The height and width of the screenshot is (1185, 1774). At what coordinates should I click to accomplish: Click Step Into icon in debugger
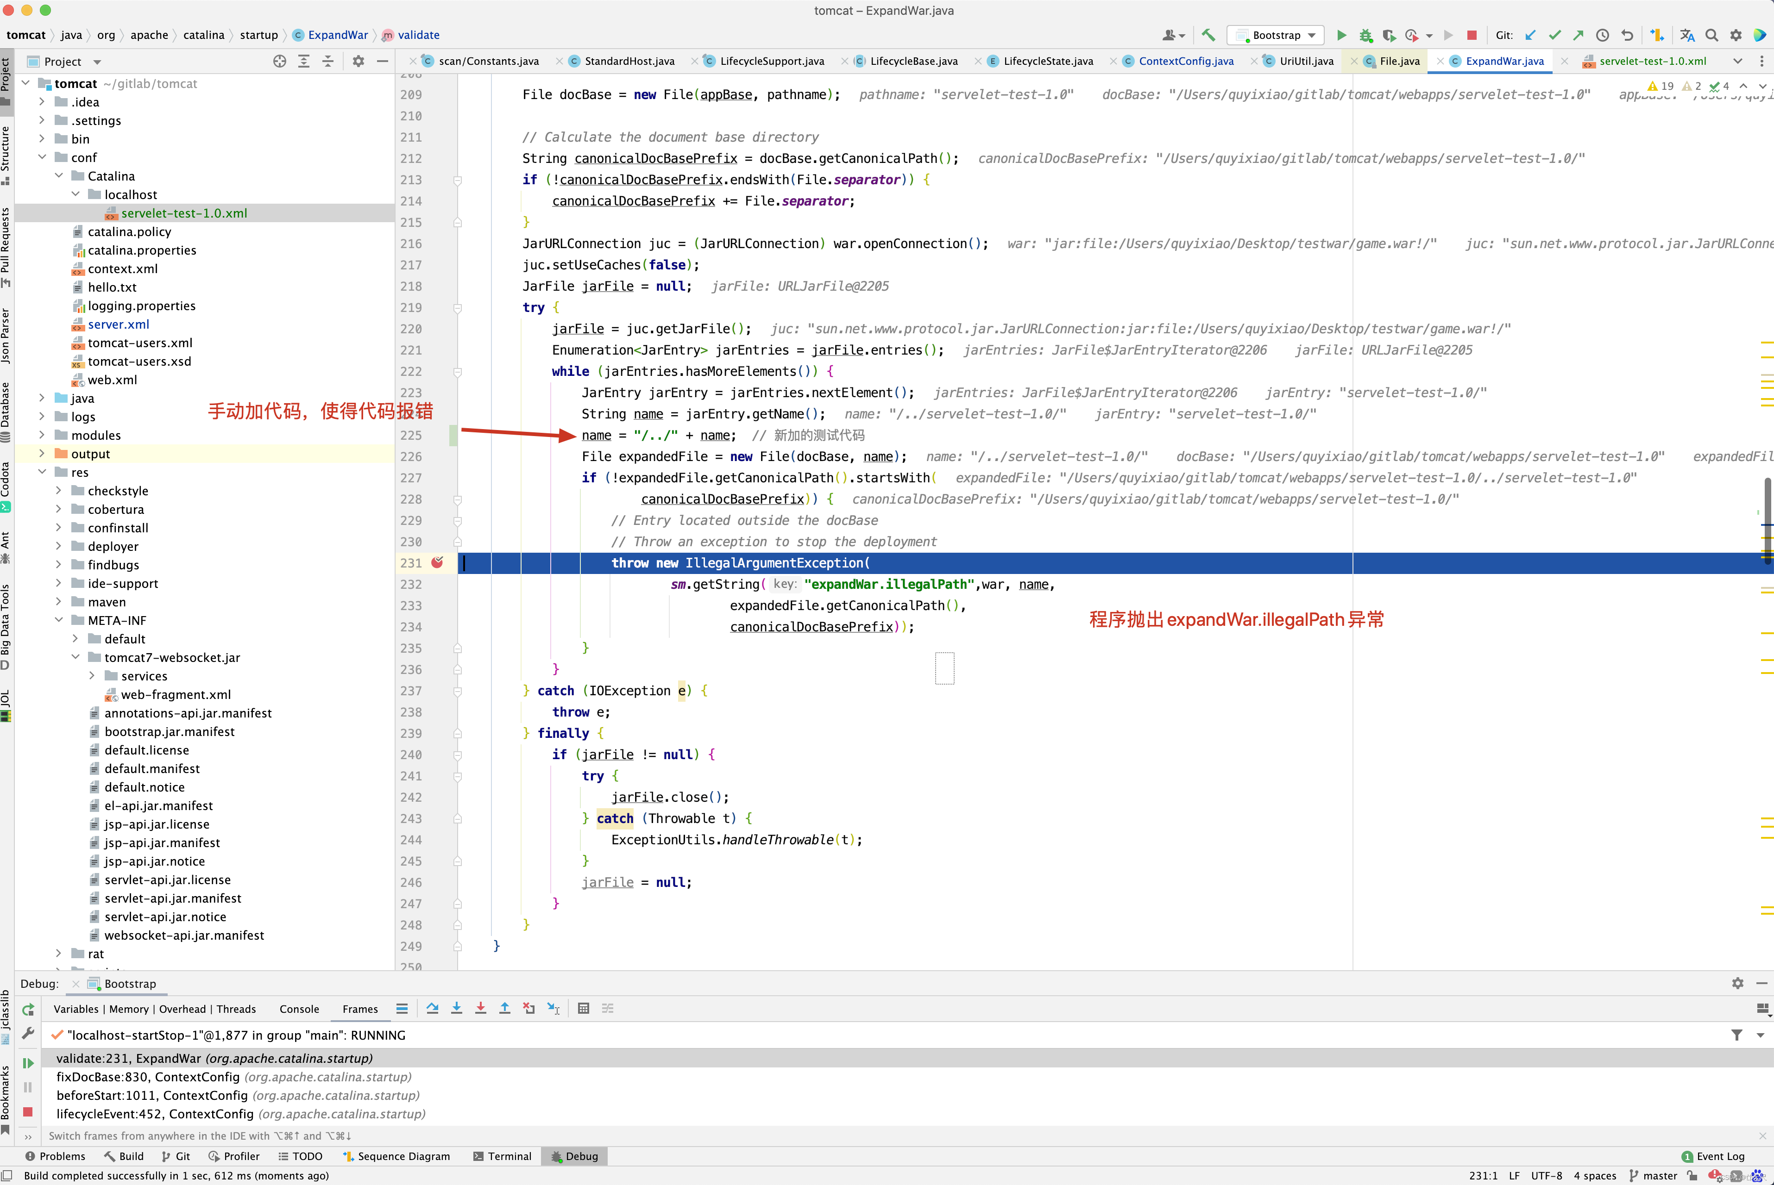click(457, 1008)
